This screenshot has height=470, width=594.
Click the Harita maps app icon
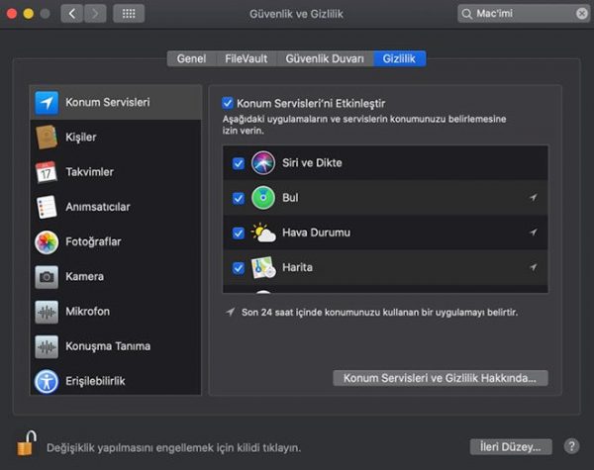(263, 267)
